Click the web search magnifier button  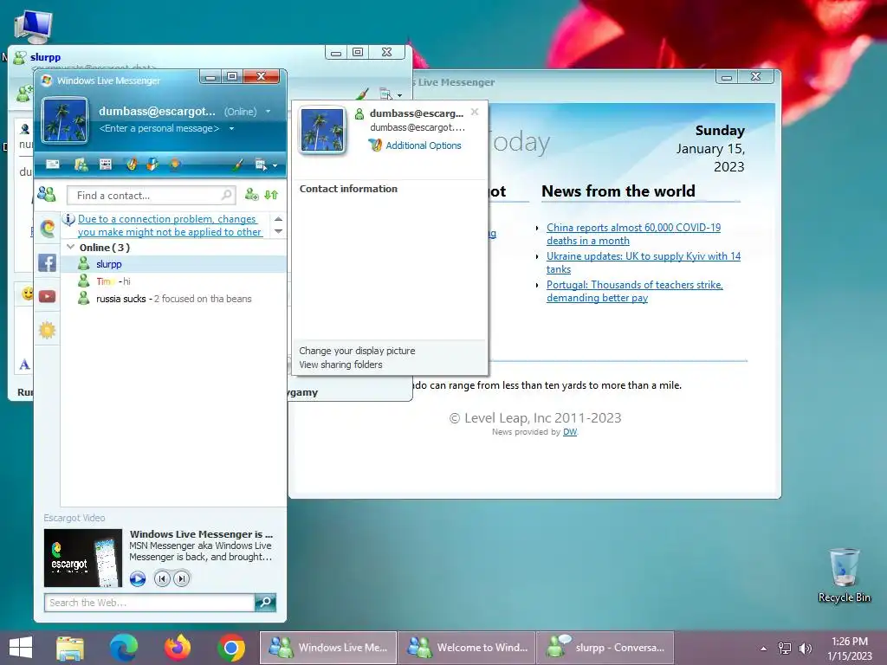click(265, 603)
